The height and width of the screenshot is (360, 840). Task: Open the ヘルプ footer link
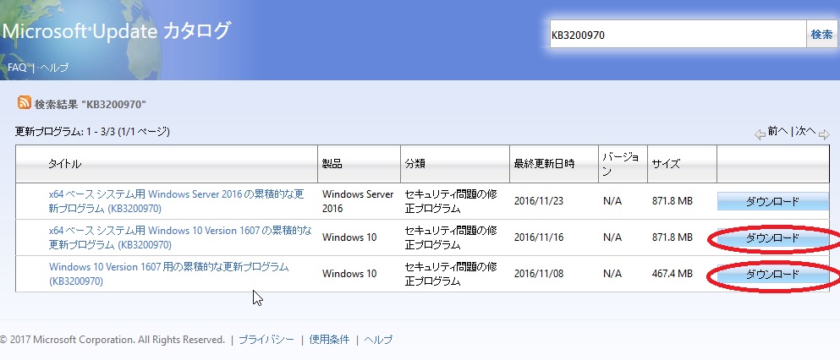click(378, 340)
